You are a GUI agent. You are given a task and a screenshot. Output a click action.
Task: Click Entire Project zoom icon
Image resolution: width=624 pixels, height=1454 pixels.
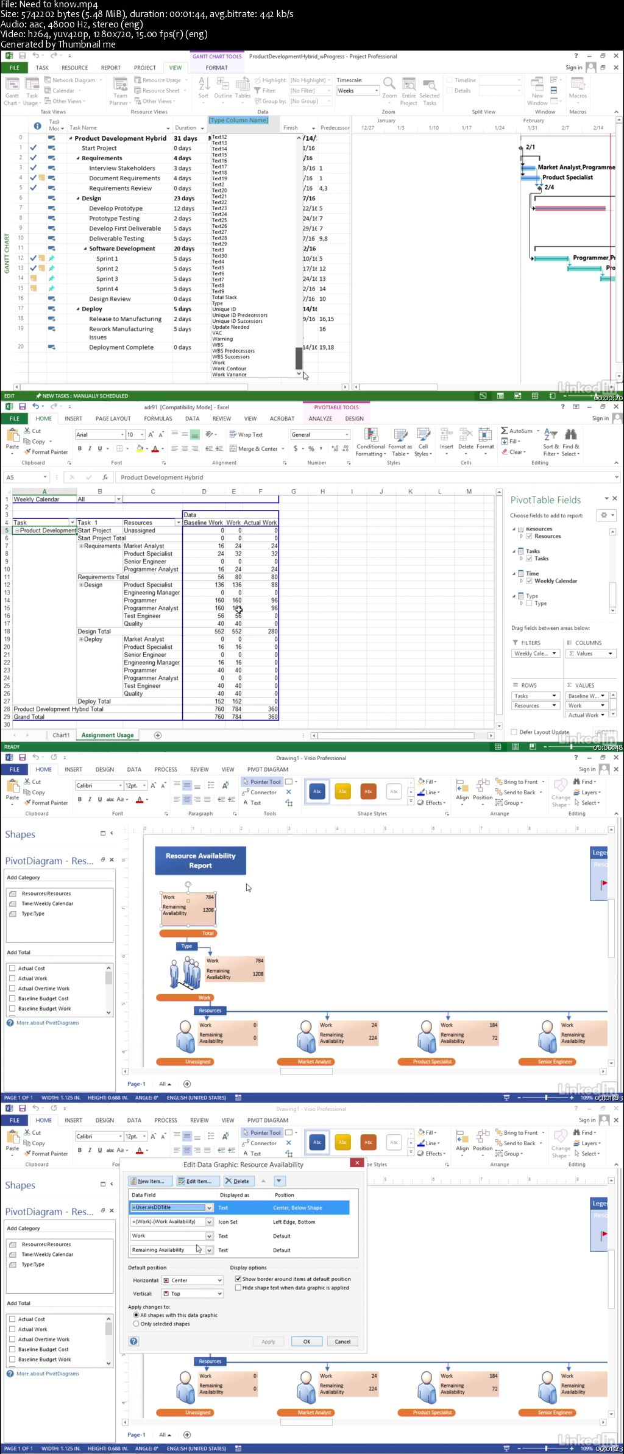click(x=409, y=91)
